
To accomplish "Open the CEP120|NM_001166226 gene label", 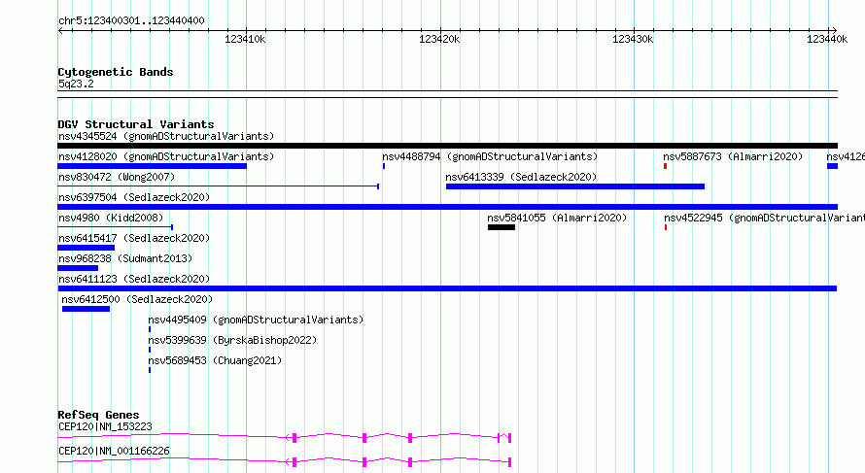I will pos(114,451).
